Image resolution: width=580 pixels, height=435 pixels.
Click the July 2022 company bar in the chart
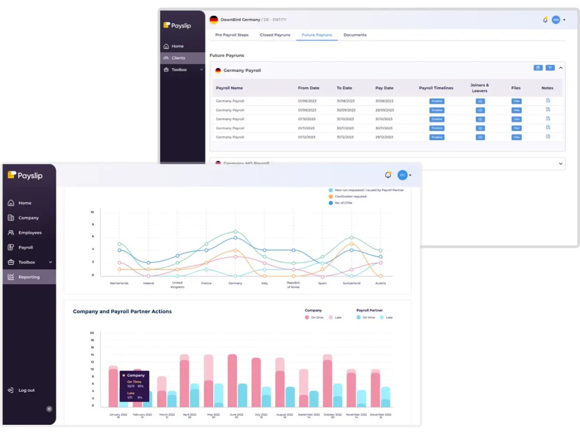[x=256, y=382]
